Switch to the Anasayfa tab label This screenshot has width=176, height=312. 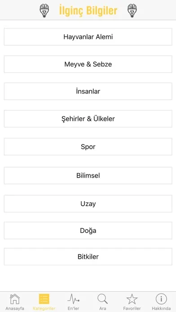[15, 308]
